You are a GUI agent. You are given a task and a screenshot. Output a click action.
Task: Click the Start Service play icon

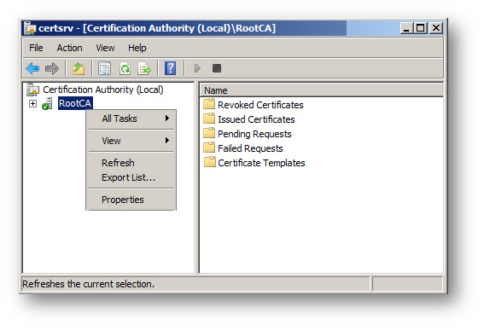tap(197, 68)
